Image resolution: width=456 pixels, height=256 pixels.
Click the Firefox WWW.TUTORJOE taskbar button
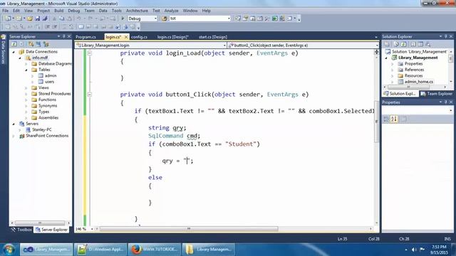(155, 250)
